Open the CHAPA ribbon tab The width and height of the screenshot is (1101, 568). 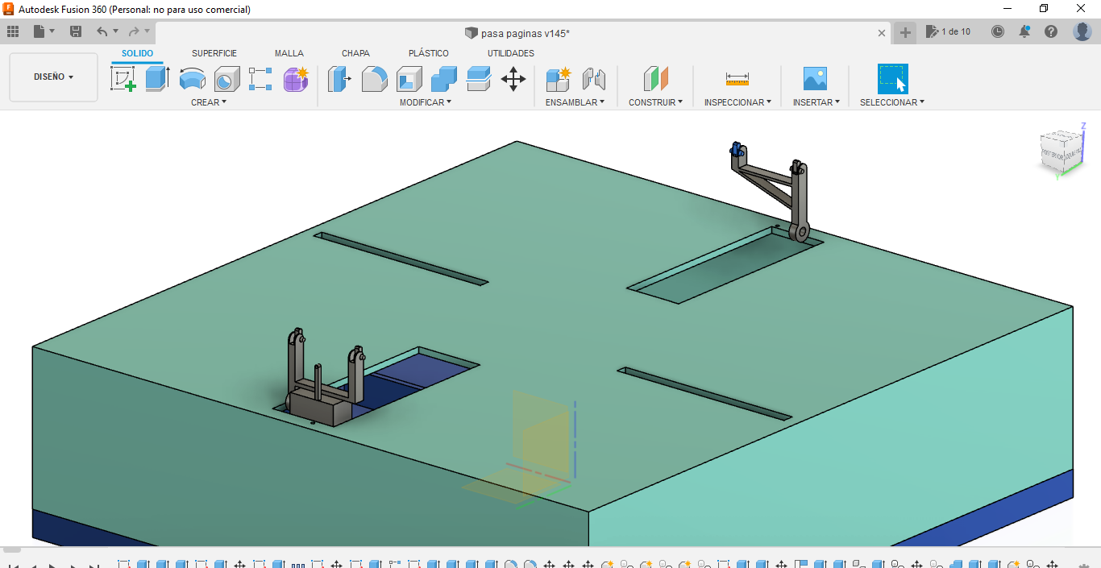(x=355, y=52)
